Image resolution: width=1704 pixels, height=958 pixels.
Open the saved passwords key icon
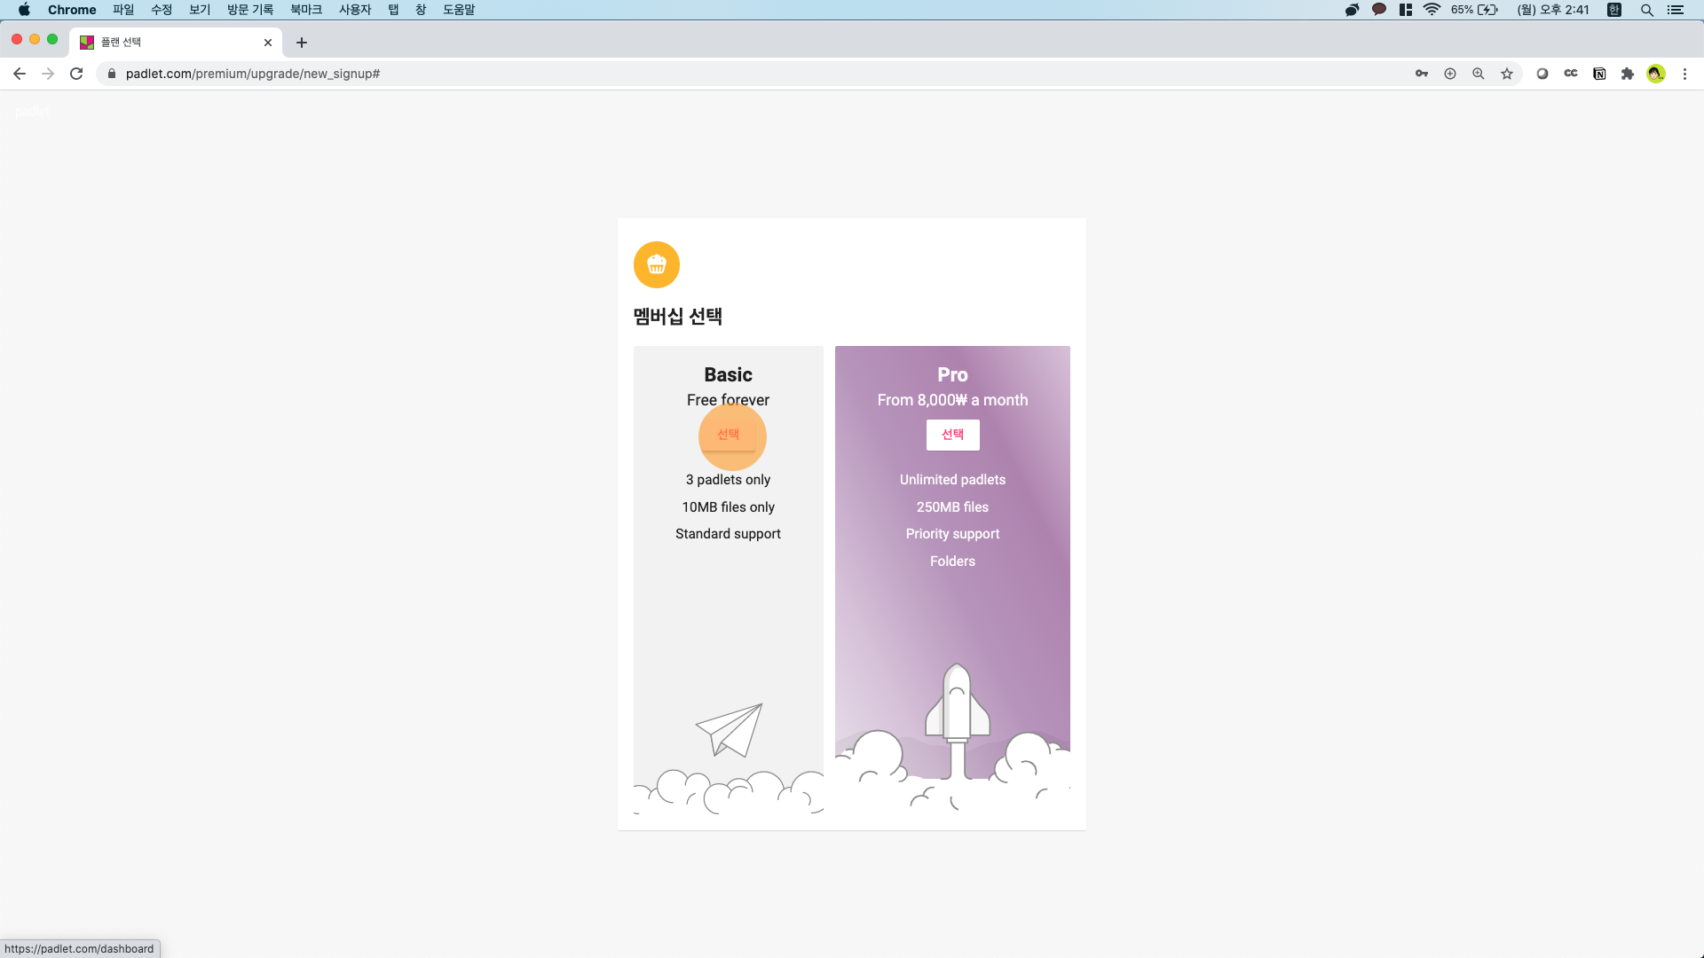(x=1422, y=74)
